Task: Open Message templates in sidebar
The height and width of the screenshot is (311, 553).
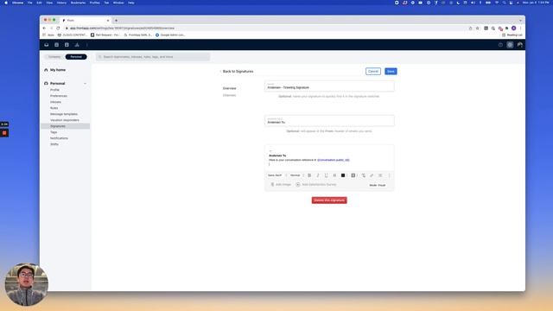Action: (64, 114)
